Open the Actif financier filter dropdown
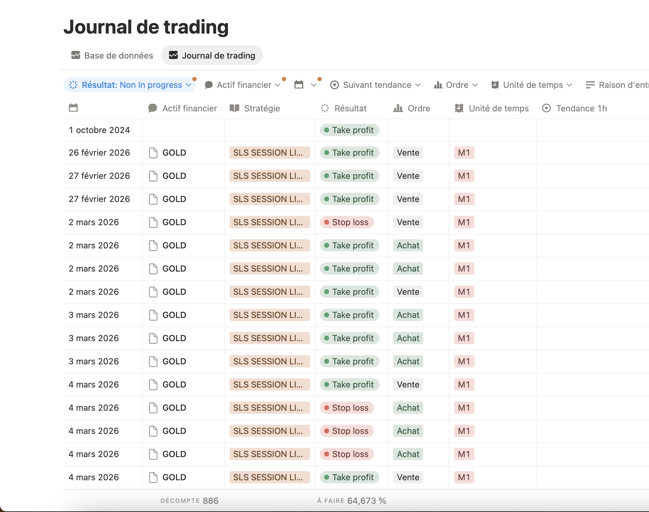The height and width of the screenshot is (512, 649). click(242, 85)
